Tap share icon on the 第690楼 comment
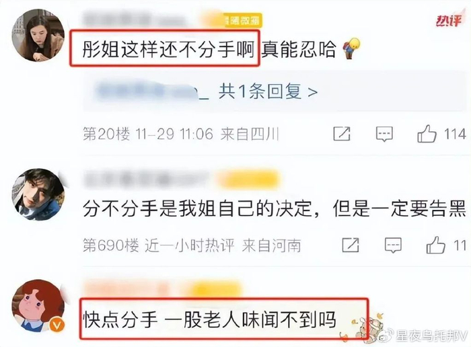Screen dimensions: 471x347 coord(351,245)
